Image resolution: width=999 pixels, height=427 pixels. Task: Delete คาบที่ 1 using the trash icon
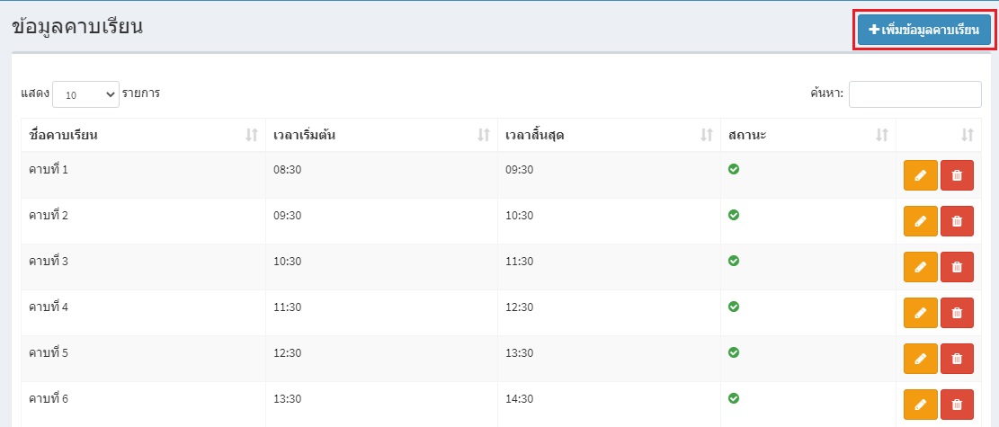point(957,175)
